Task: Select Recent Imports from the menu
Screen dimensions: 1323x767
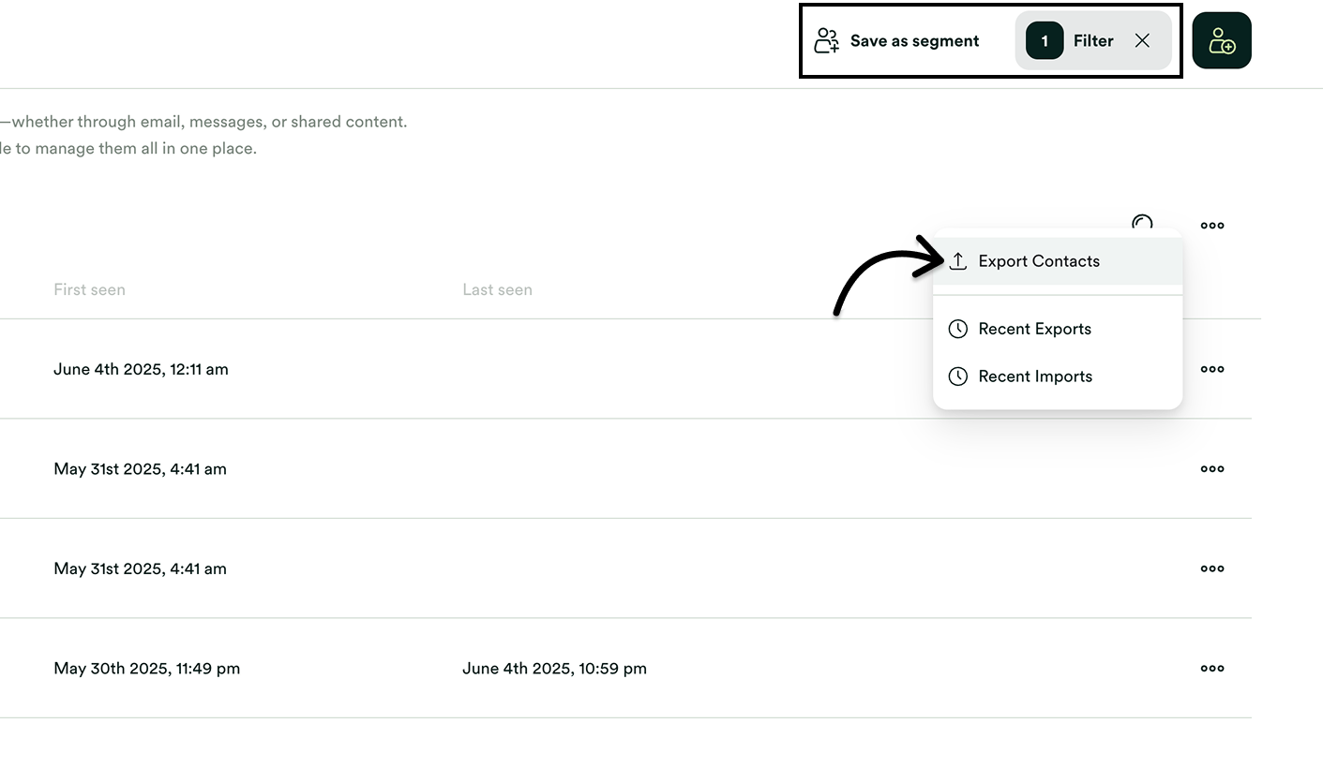Action: point(1035,376)
